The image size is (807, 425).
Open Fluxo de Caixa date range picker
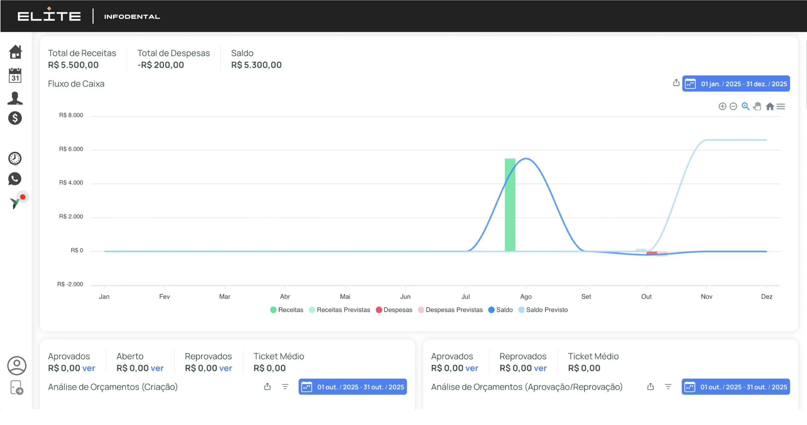736,84
